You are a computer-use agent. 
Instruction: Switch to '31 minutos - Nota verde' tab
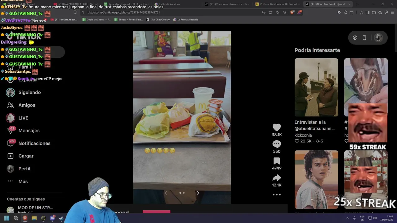click(x=228, y=4)
